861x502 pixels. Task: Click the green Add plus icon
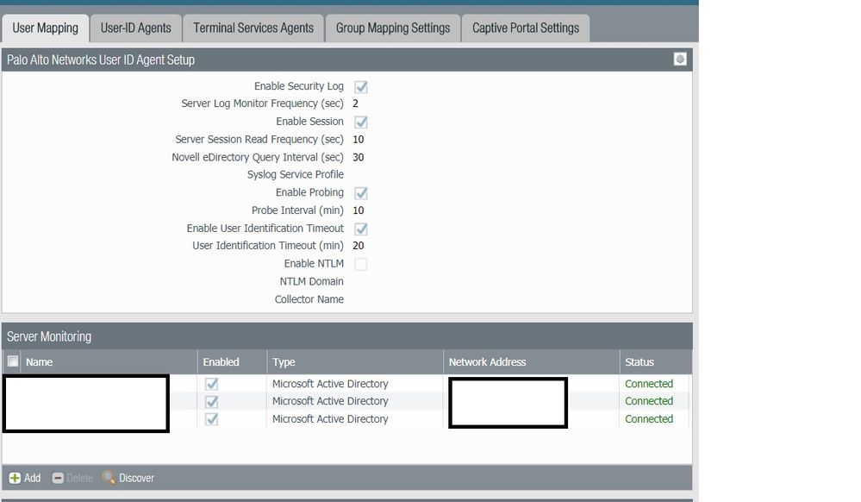(15, 478)
